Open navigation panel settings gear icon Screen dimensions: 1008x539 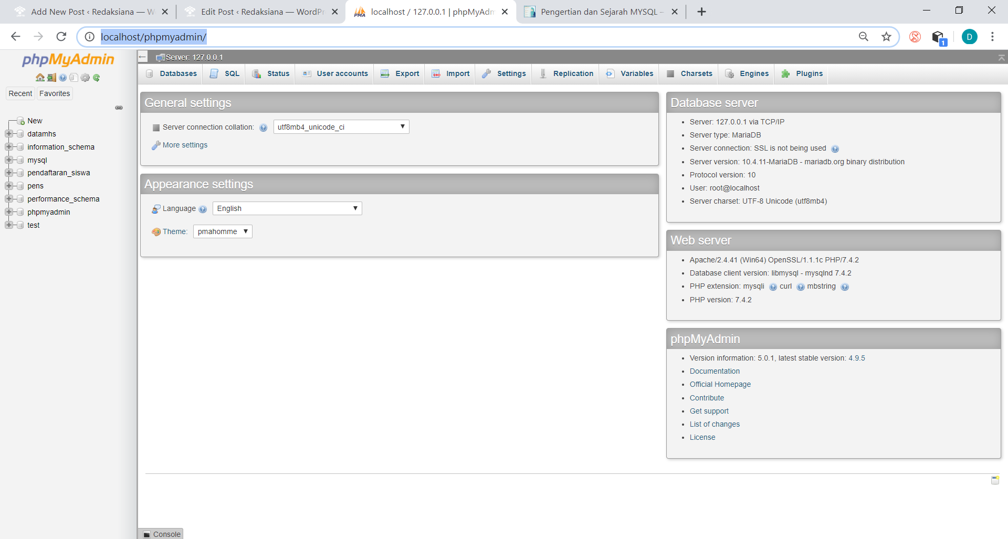point(85,78)
